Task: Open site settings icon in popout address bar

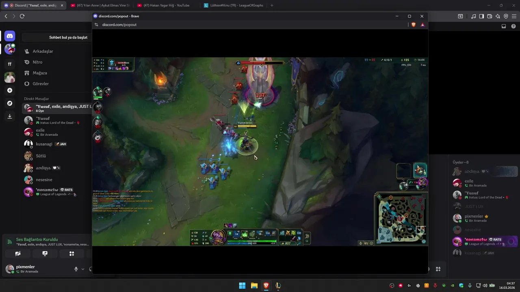Action: coord(96,25)
